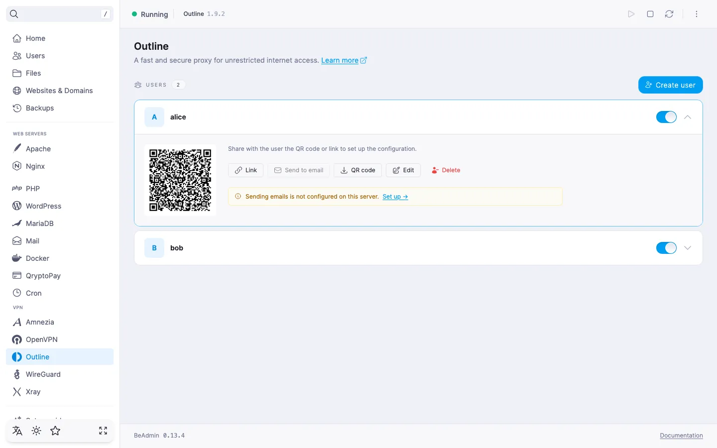717x448 pixels.
Task: Click the Outline icon in sidebar
Action: 17,357
